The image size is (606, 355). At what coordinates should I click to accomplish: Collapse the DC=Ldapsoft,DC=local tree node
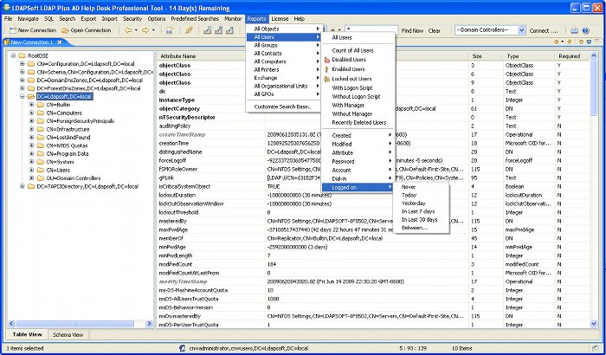(x=22, y=97)
